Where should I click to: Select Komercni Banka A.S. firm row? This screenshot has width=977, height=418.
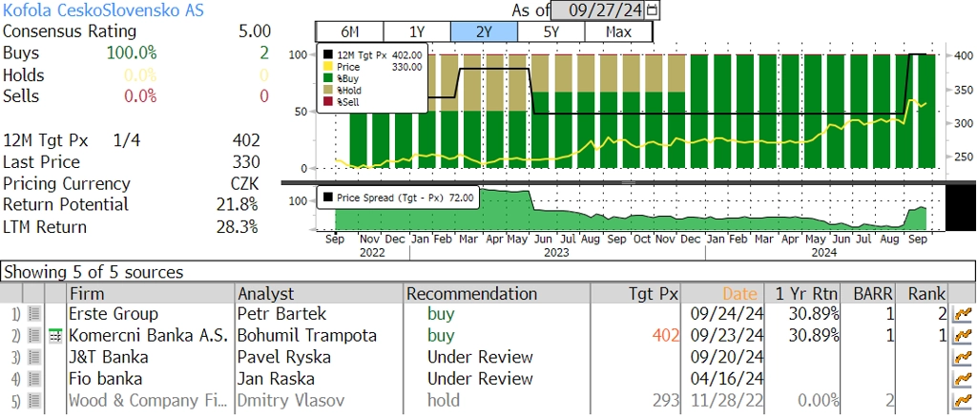(x=150, y=336)
